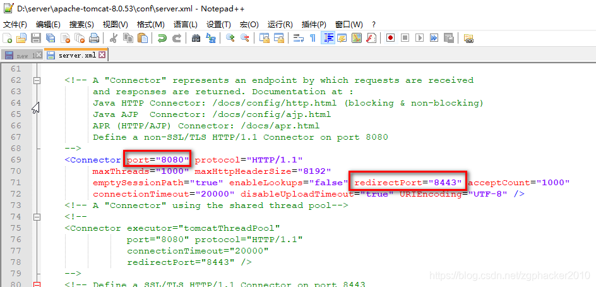The width and height of the screenshot is (596, 287).
Task: Click the Close document toolbar icon
Action: 66,38
